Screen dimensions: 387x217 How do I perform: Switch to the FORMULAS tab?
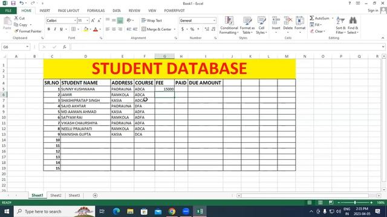(x=96, y=11)
